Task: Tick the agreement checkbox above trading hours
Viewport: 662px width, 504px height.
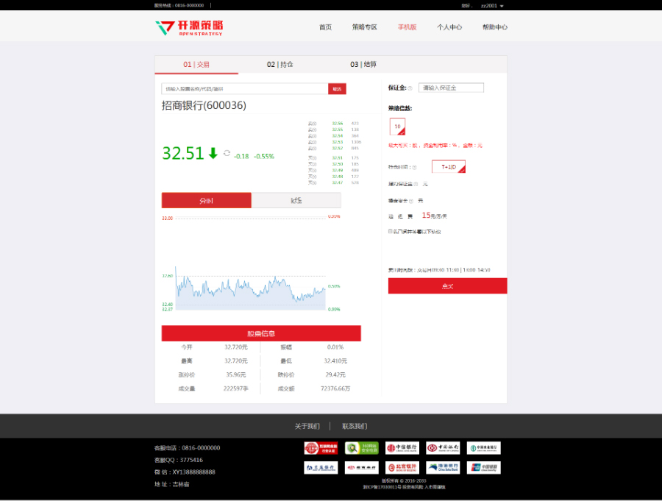Action: (390, 231)
